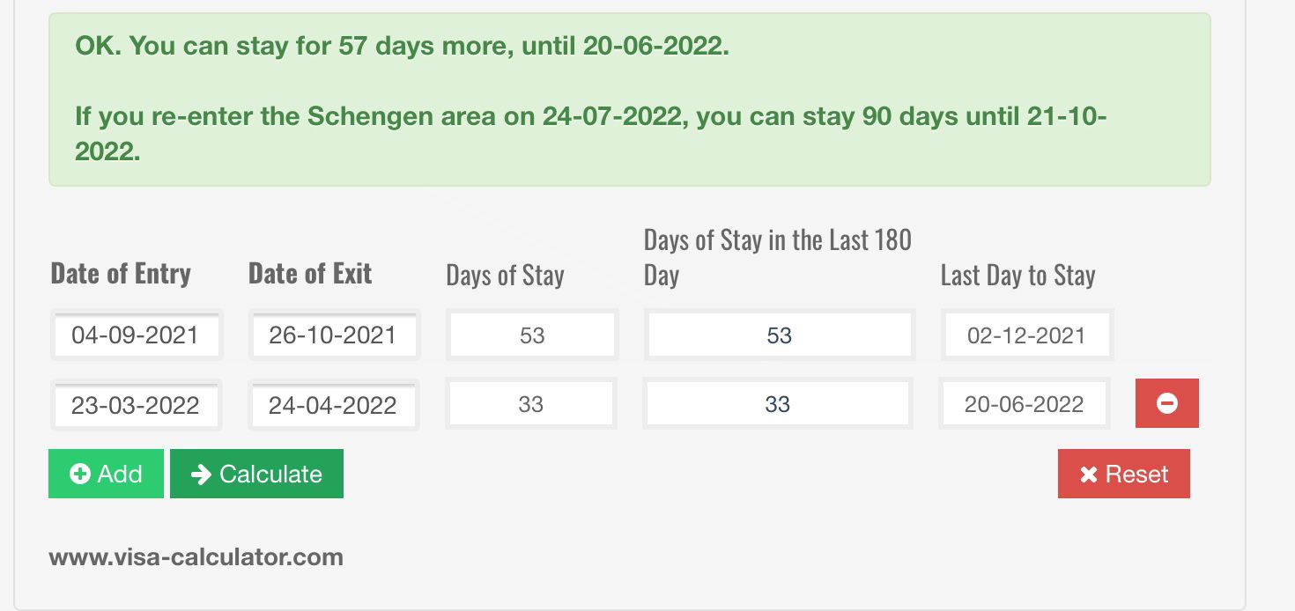Click the Days of Stay in the Last 180 Day header
Viewport: 1295px width, 611px height.
[x=777, y=257]
